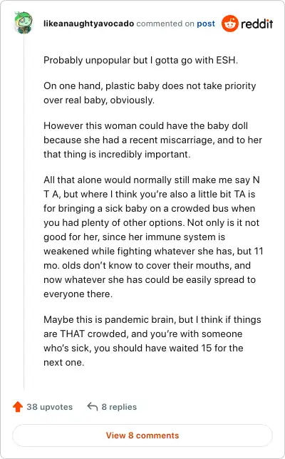The height and width of the screenshot is (459, 285).
Task: Follow the blue "post" link
Action: coord(206,24)
